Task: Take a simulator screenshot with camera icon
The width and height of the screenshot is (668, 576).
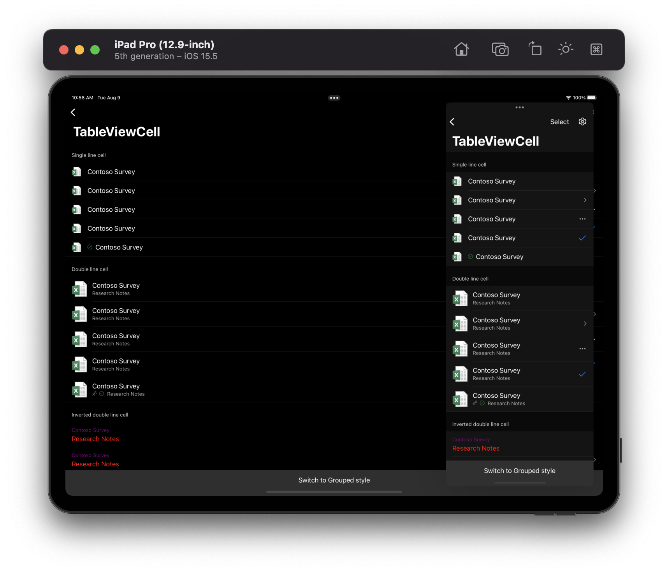Action: coord(500,49)
